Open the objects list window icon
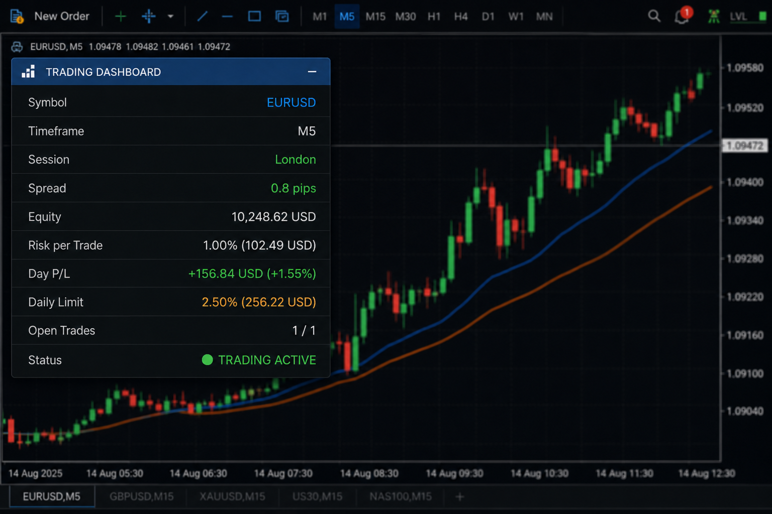This screenshot has width=772, height=514. click(282, 17)
